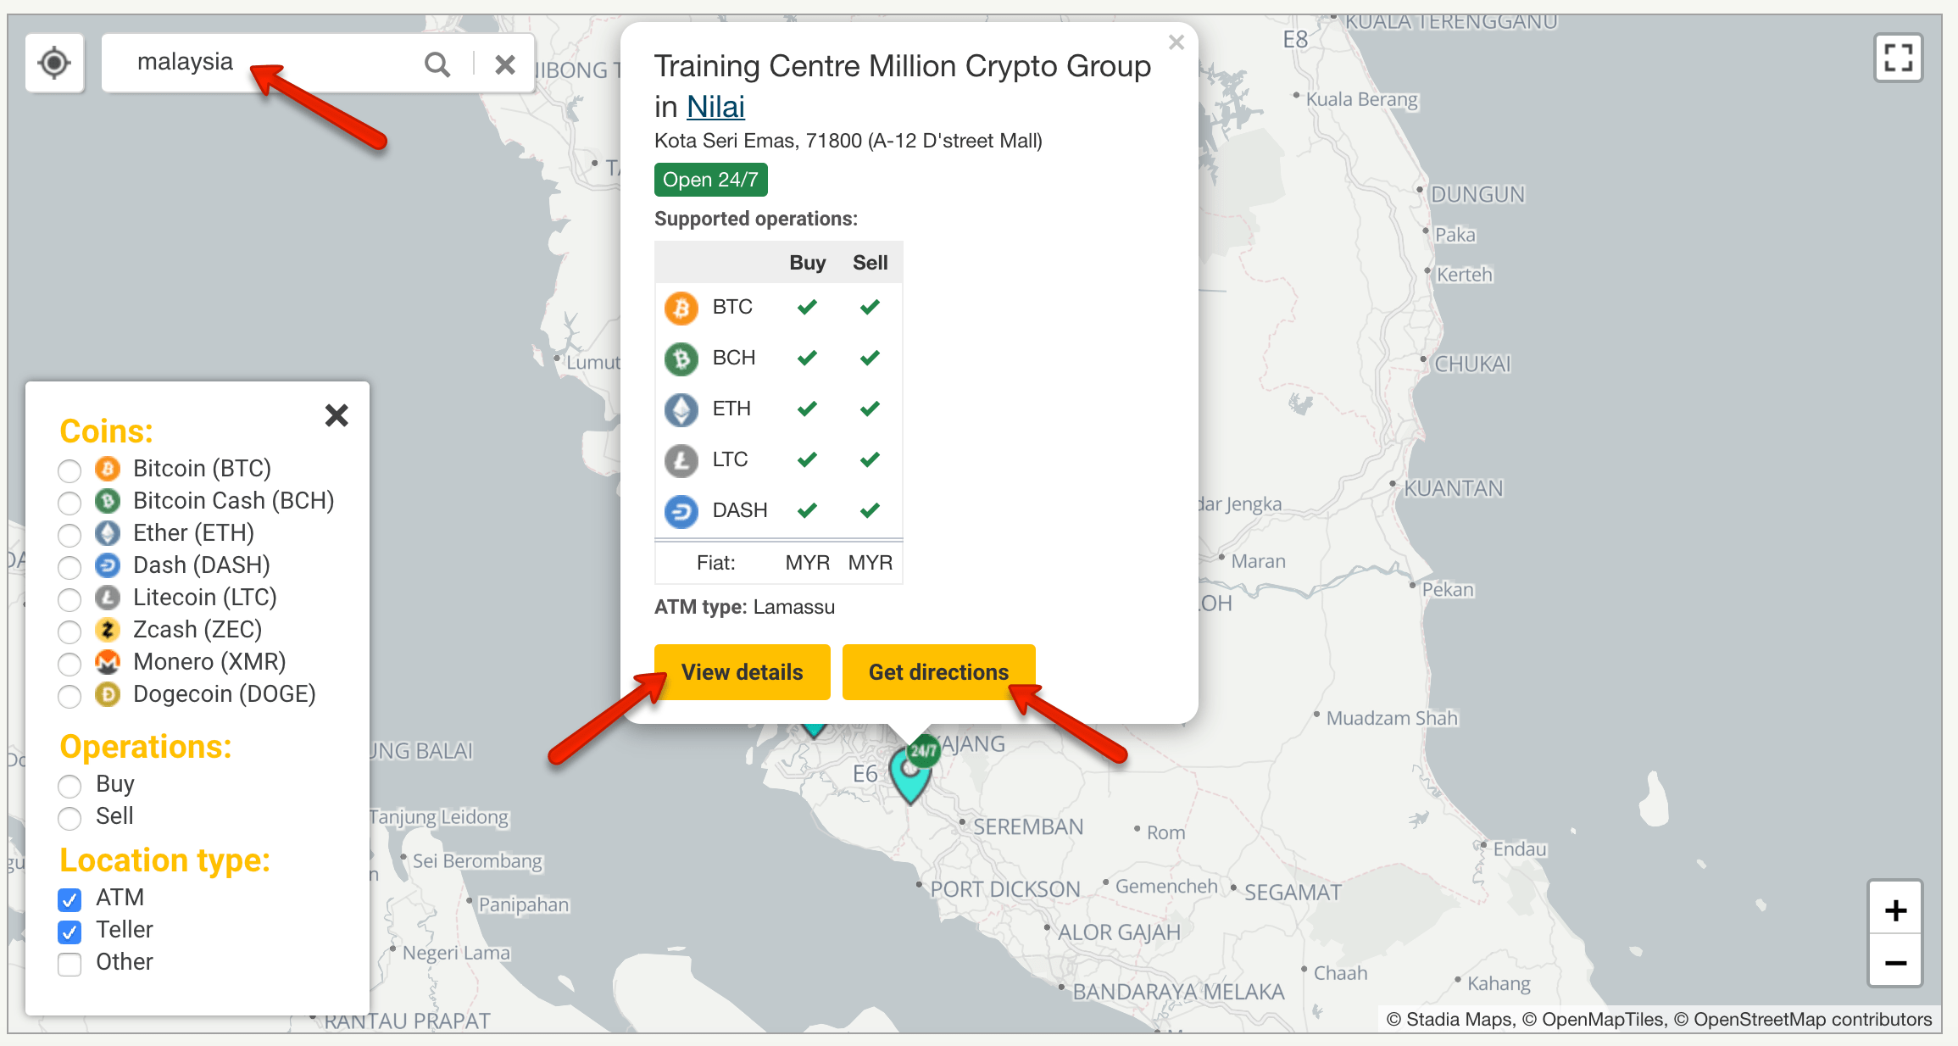Close the filters panel
1958x1046 pixels.
[336, 415]
